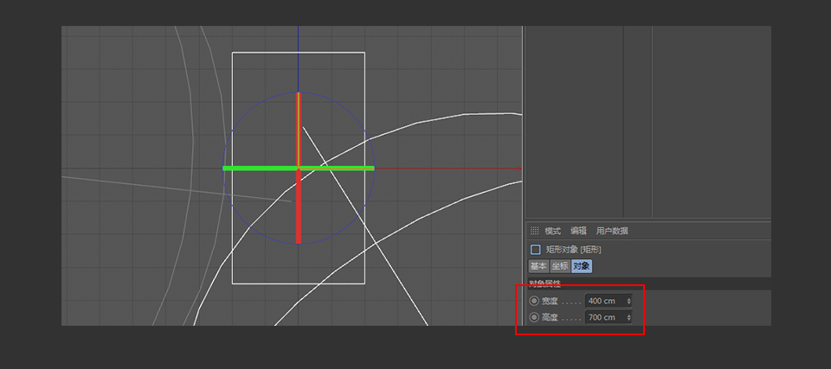Screen dimensions: 831x369
Task: Switch to the 坐标 tab
Action: pyautogui.click(x=560, y=266)
